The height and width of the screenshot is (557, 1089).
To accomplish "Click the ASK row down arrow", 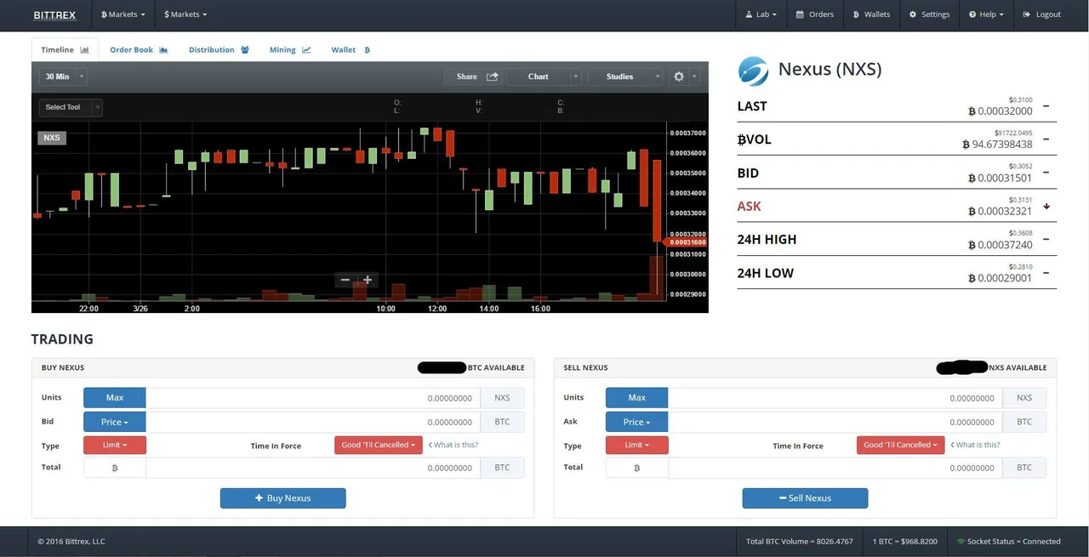I will click(1046, 207).
